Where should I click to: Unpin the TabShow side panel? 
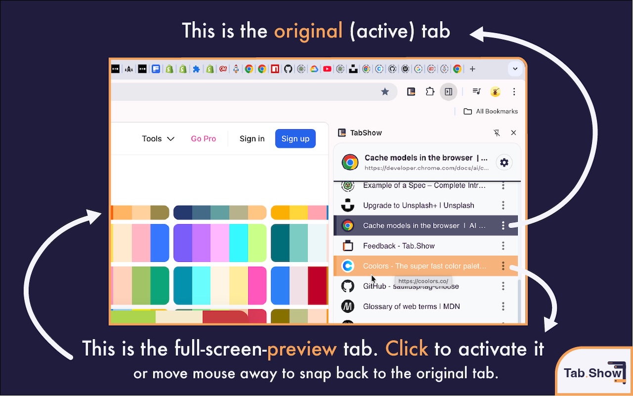tap(497, 133)
